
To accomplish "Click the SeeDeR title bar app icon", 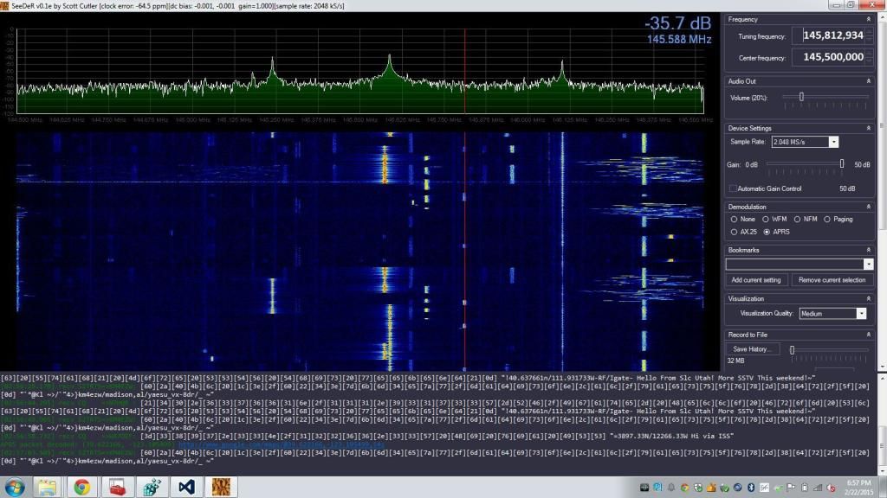I will (4, 6).
